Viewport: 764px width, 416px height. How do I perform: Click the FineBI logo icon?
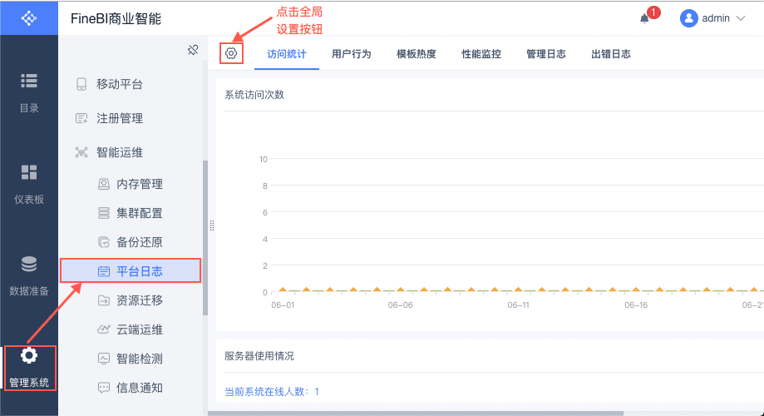[x=29, y=17]
